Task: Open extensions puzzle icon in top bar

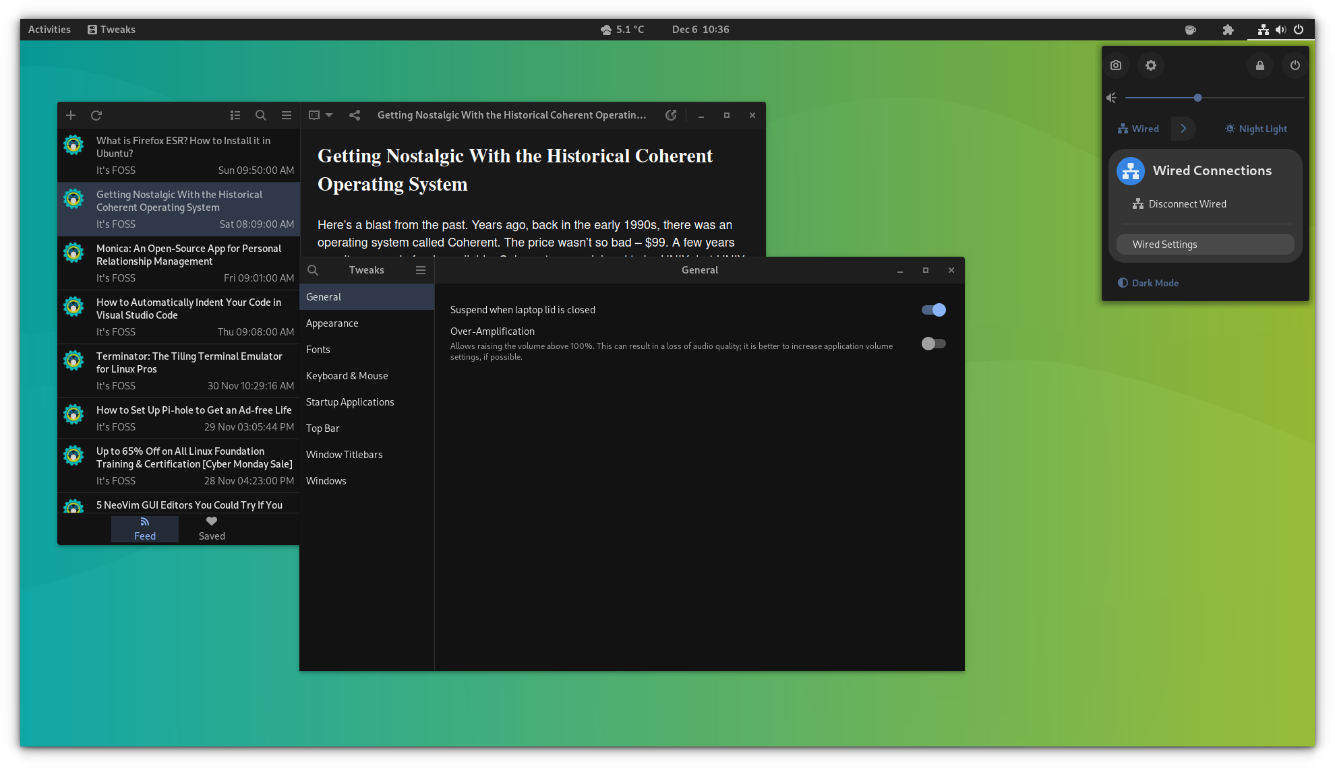Action: coord(1228,30)
